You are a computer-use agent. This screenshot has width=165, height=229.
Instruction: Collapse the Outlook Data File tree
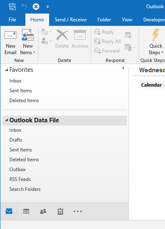(x=7, y=120)
